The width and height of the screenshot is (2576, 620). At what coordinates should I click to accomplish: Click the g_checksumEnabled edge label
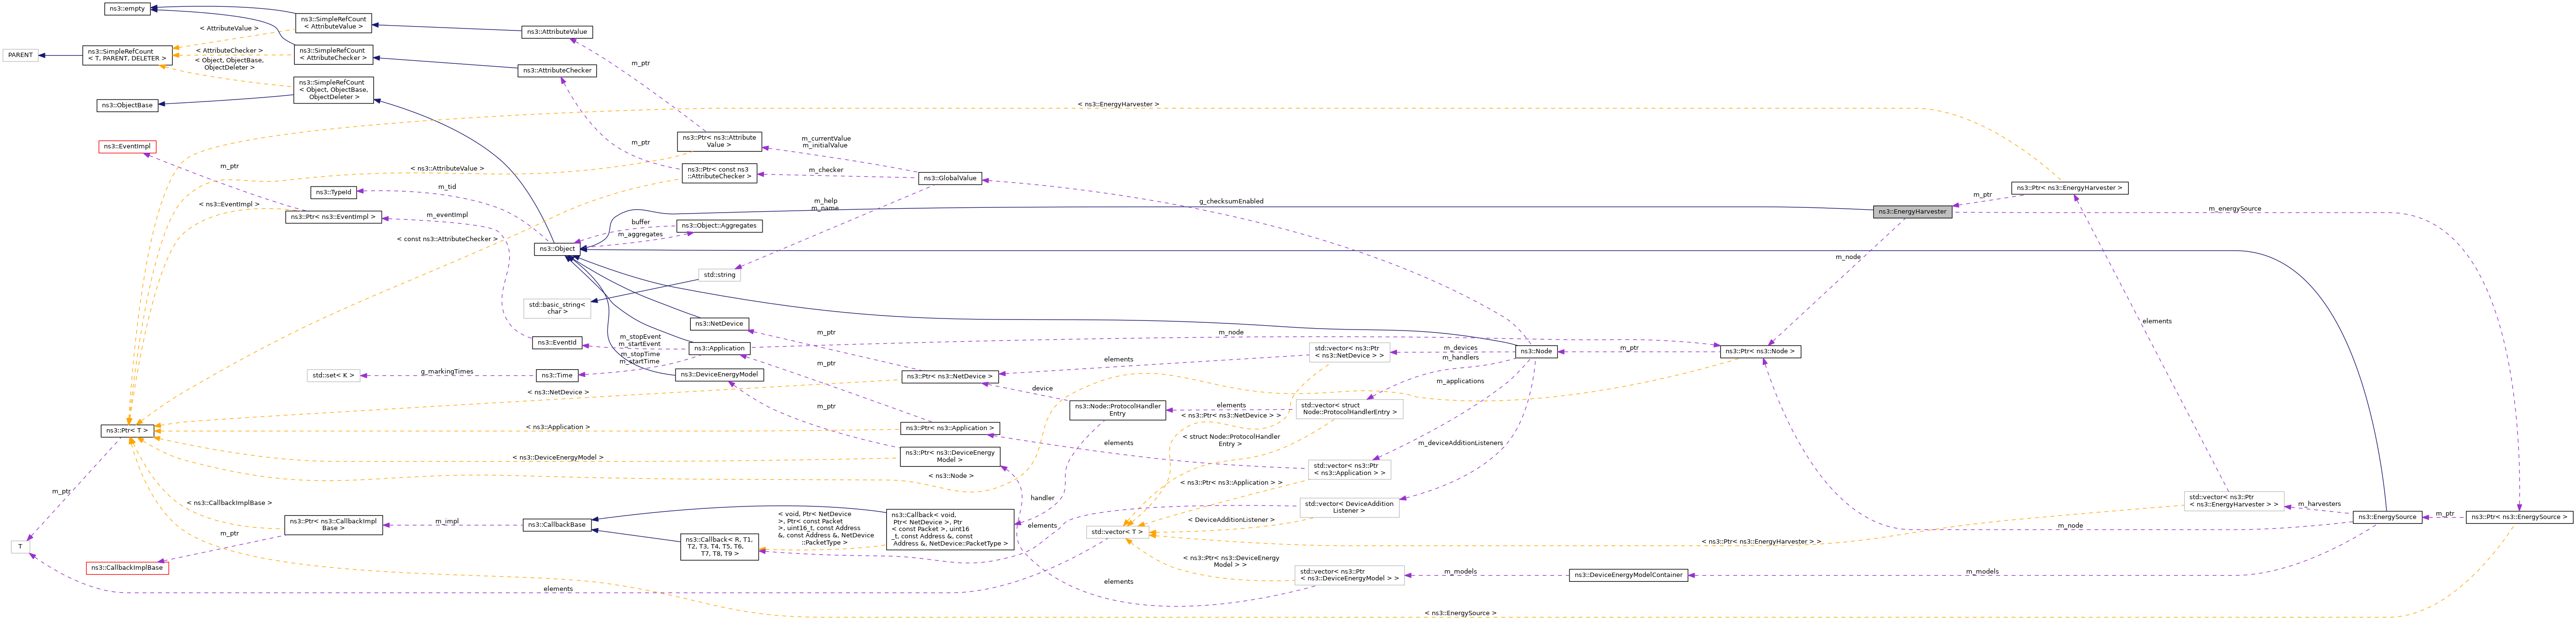pyautogui.click(x=1231, y=202)
